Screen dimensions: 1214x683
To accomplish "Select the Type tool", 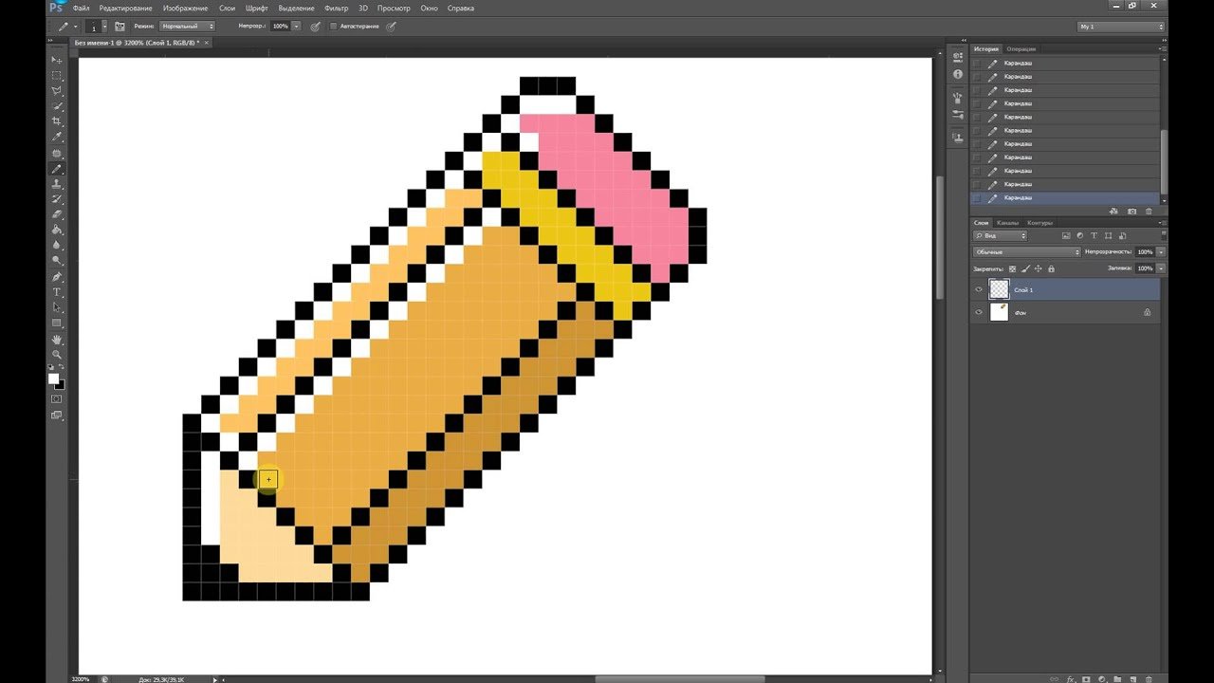I will [x=57, y=292].
